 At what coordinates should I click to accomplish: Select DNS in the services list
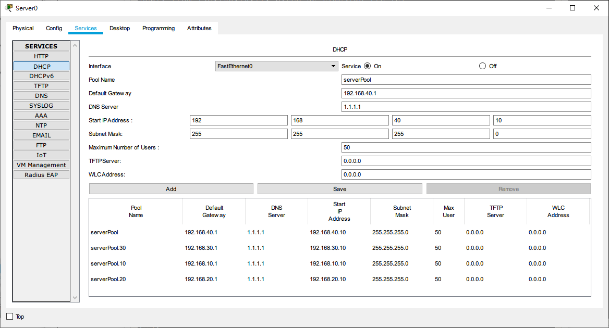point(41,96)
